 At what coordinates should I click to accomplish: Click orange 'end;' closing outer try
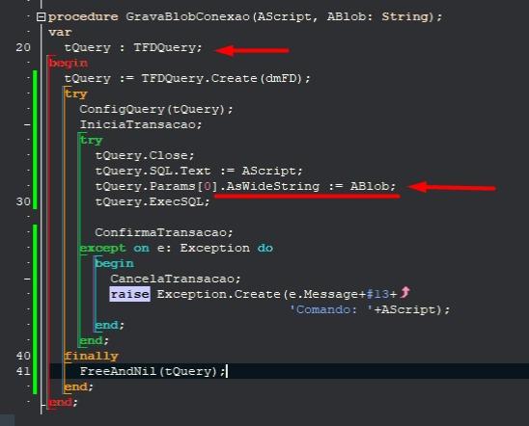pos(78,386)
